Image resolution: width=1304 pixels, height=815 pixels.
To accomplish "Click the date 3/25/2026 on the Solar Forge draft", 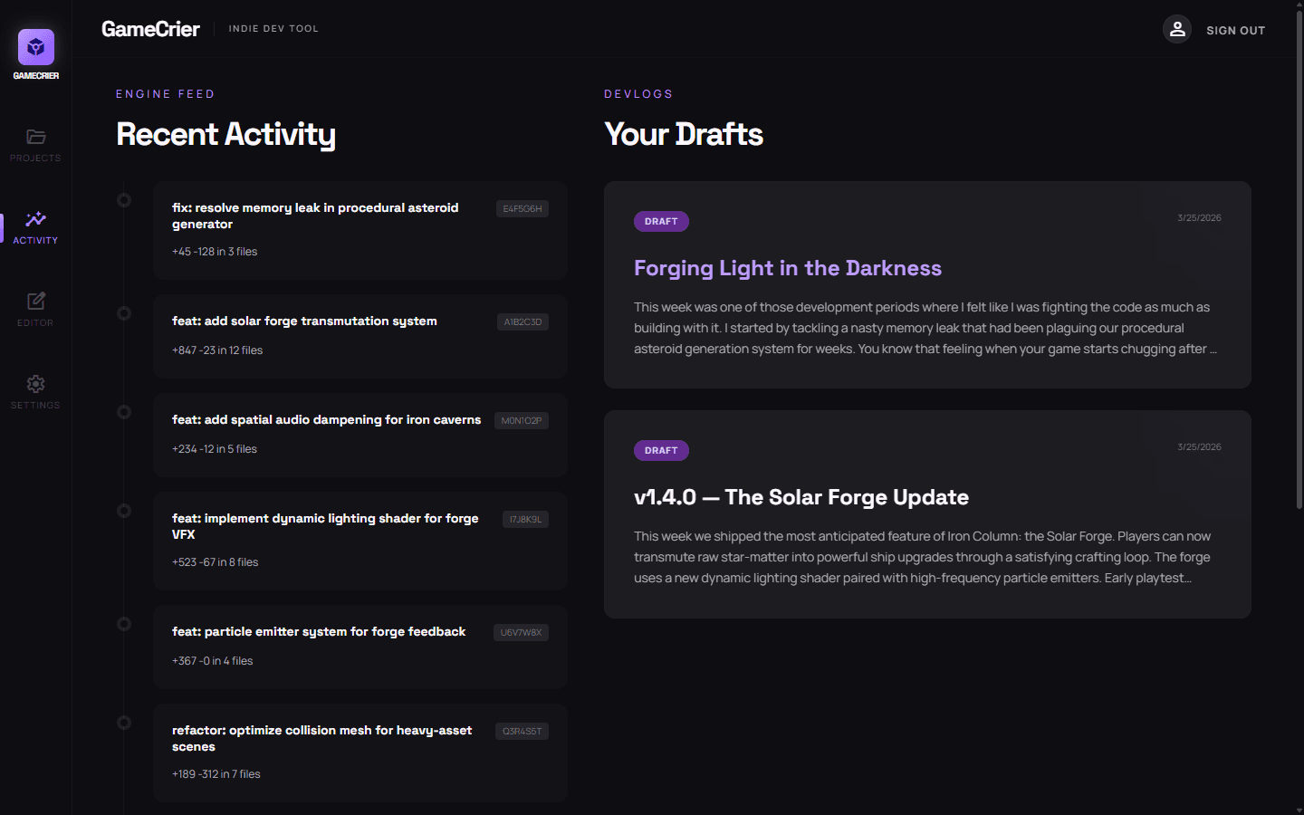I will pyautogui.click(x=1199, y=446).
